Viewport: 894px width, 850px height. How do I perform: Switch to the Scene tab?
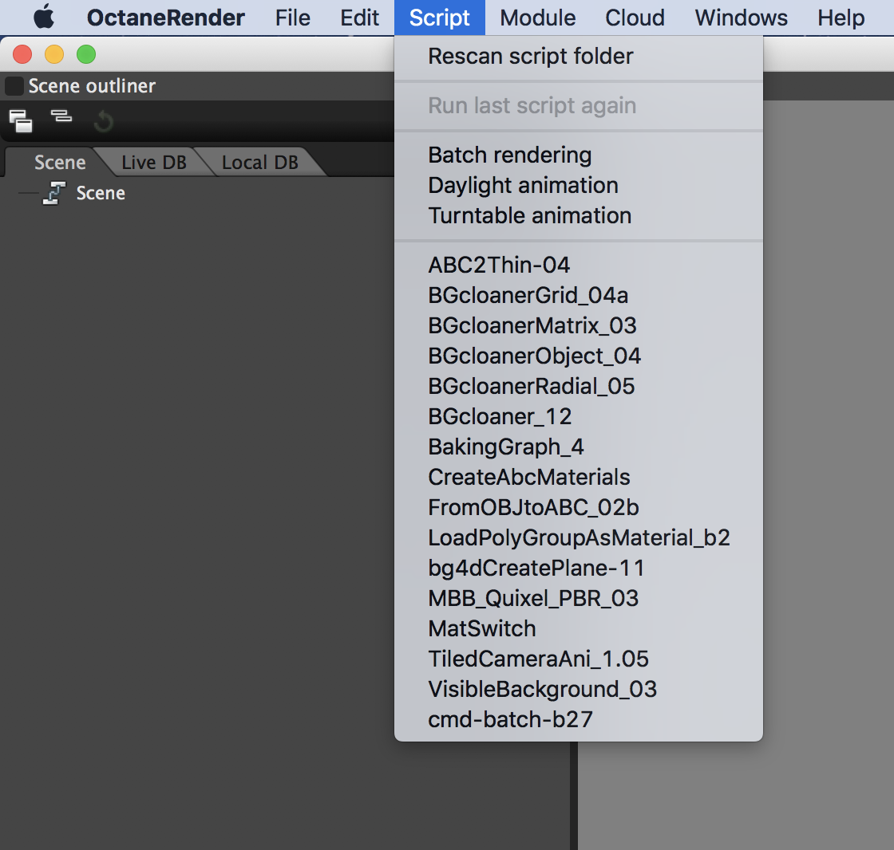point(59,163)
